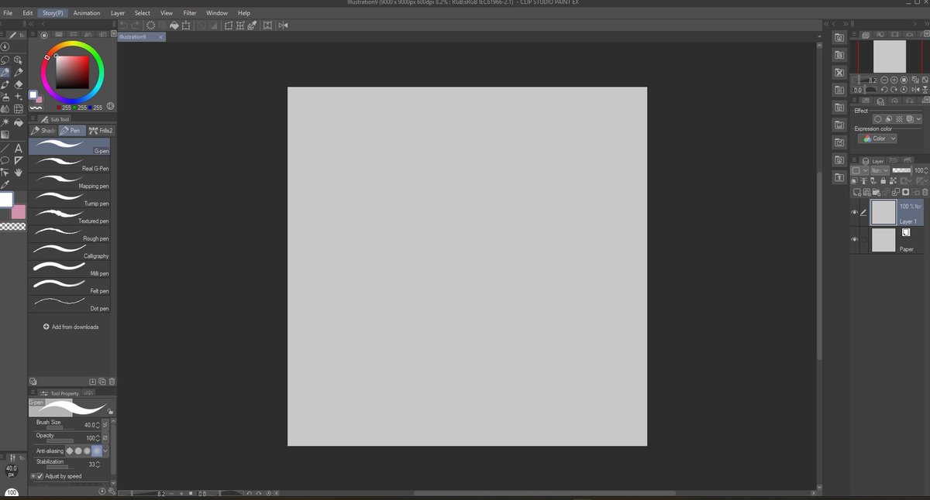Click the Layer 1 thumbnail
The image size is (930, 500).
(x=883, y=212)
